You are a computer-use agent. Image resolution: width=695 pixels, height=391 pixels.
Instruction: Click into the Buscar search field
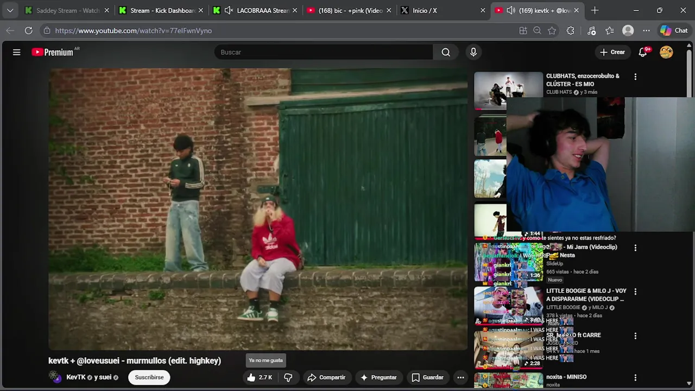(x=324, y=52)
